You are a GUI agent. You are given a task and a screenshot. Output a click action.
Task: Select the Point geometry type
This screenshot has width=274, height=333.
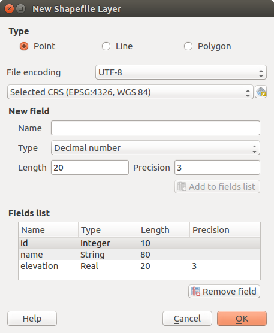[24, 46]
